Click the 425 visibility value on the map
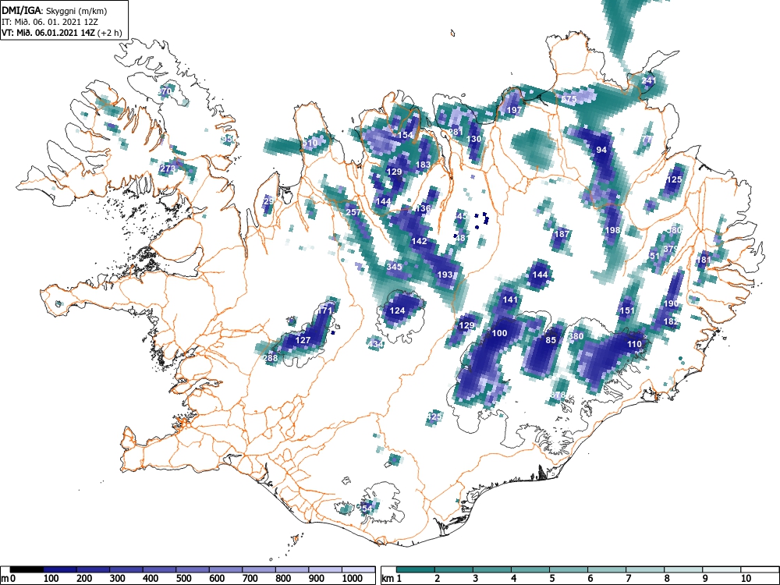Viewport: 780px width, 585px height. (x=434, y=417)
